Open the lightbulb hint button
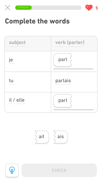 12,170
